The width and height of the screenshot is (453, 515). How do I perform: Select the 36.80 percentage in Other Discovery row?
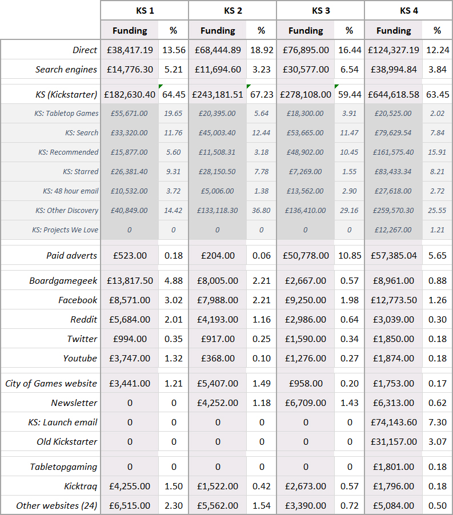click(261, 210)
